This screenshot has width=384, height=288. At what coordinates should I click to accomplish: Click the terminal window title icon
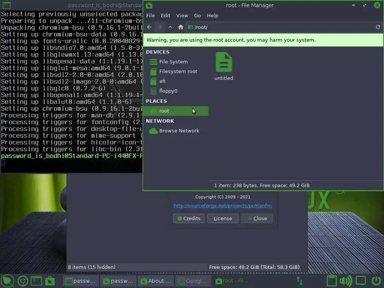click(6, 5)
